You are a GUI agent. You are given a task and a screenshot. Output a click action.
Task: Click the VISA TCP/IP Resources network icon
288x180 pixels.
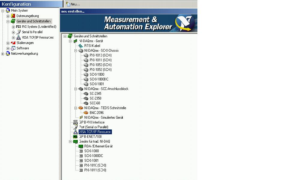pos(18,37)
